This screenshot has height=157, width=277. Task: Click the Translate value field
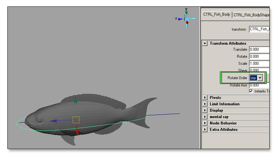(x=259, y=49)
